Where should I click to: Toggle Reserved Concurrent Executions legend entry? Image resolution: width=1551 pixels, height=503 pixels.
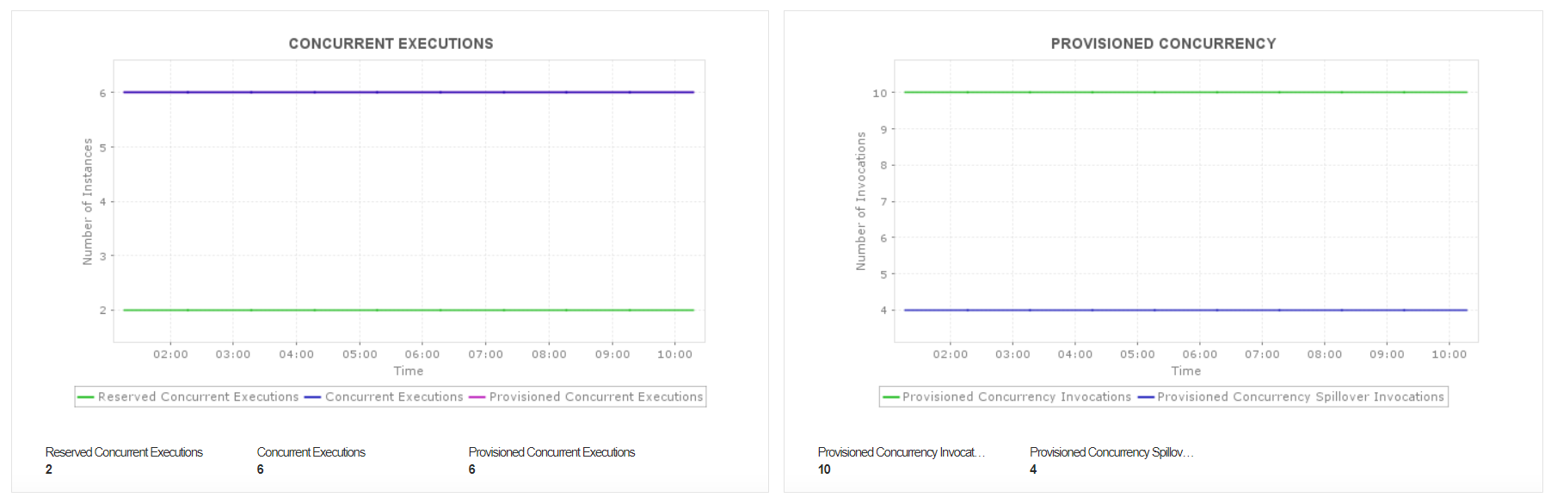[x=198, y=396]
